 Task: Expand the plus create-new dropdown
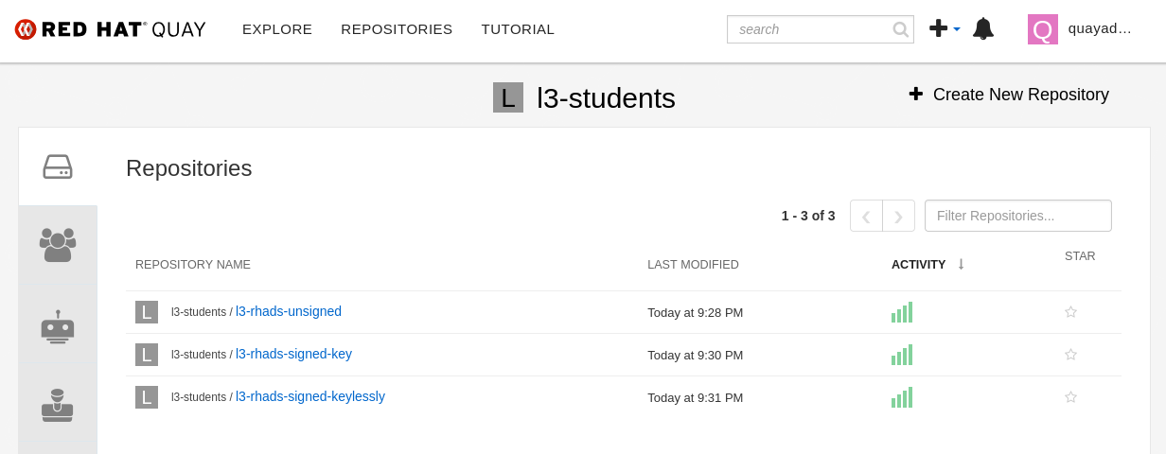[944, 29]
